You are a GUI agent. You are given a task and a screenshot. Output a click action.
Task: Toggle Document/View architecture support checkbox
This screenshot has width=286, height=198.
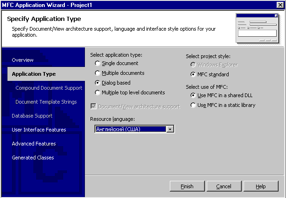(94, 106)
